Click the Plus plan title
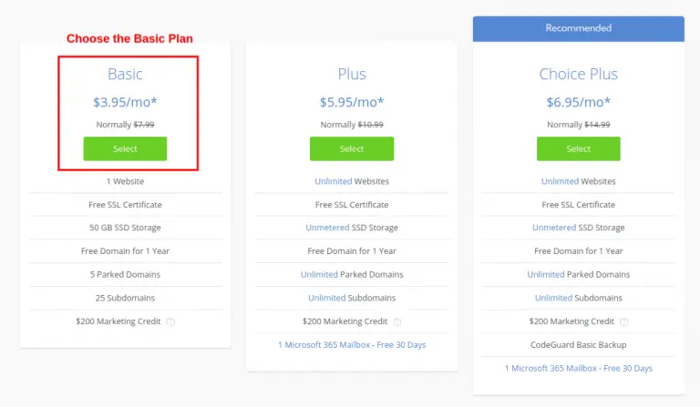The width and height of the screenshot is (700, 407). point(352,74)
